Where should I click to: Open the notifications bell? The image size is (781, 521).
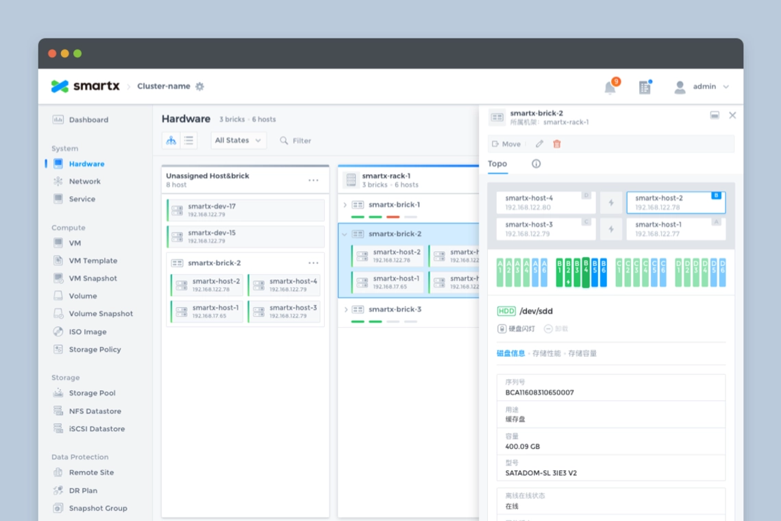click(610, 87)
